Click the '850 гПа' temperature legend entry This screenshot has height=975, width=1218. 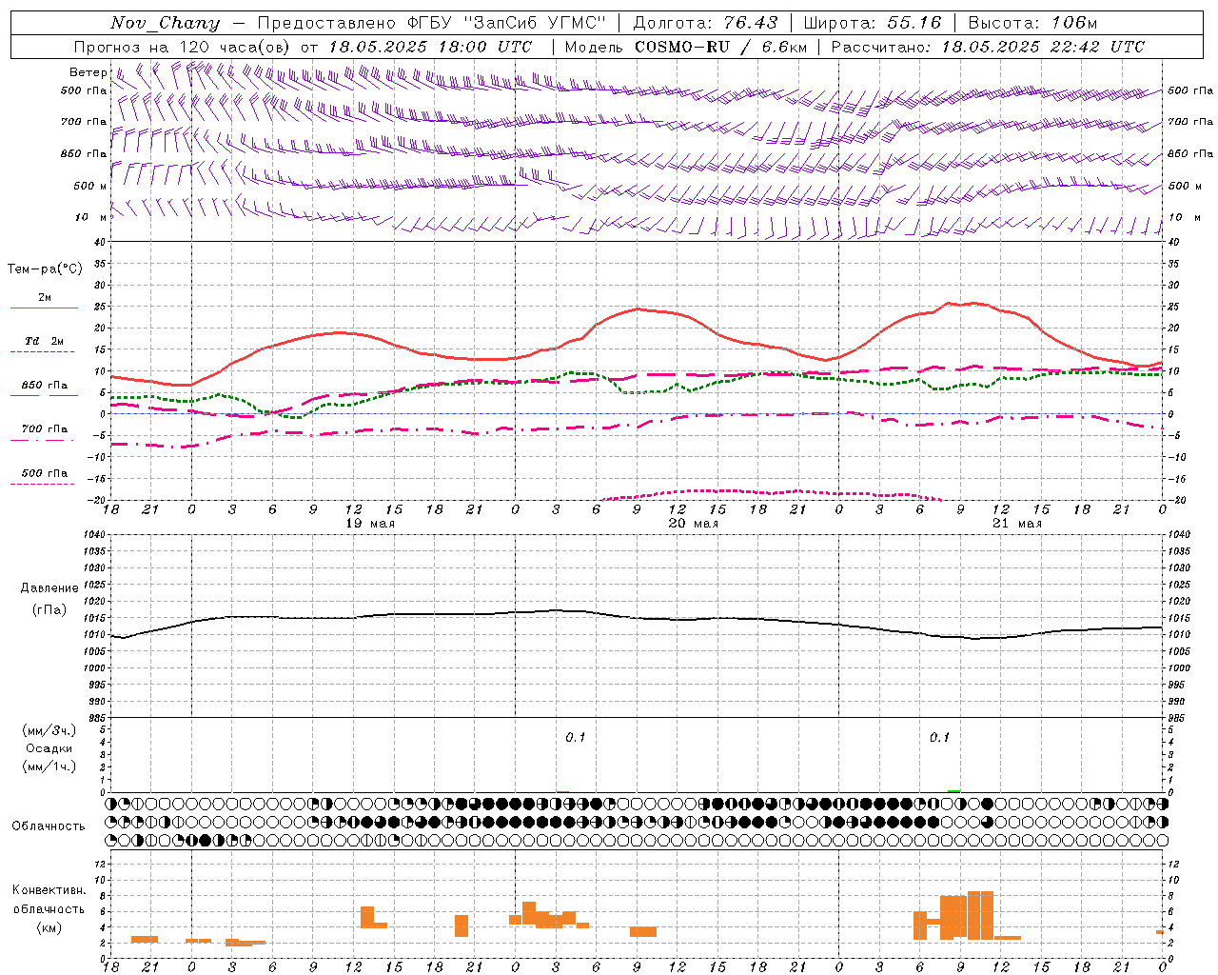(45, 386)
